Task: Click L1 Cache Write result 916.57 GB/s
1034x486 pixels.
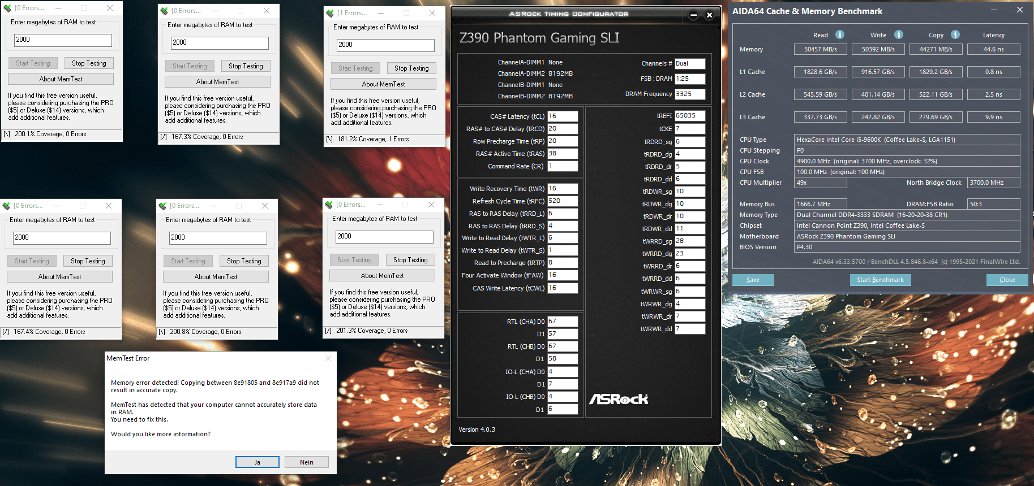Action: (x=878, y=72)
